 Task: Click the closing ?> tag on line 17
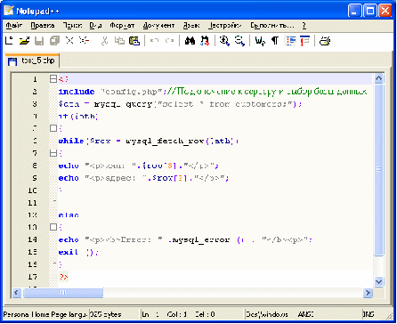click(x=64, y=277)
